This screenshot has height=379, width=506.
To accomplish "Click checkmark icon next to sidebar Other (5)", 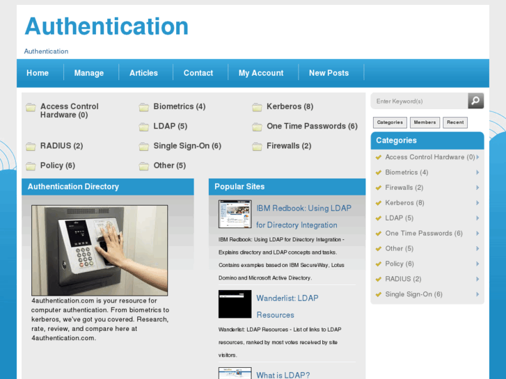I will [x=379, y=249].
